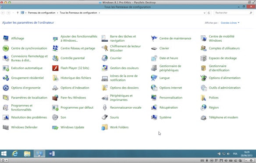This screenshot has width=256, height=163.
Task: Click the Pare-feu Windows firewall icon
Action: tap(55, 98)
